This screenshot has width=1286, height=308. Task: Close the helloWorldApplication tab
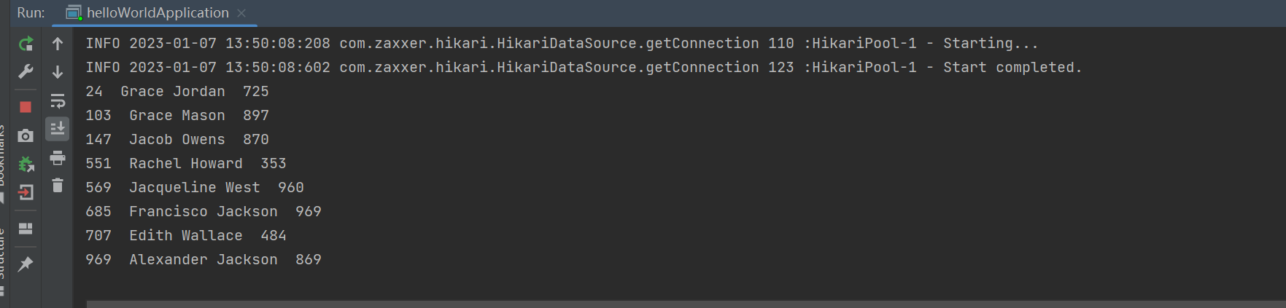(x=241, y=13)
